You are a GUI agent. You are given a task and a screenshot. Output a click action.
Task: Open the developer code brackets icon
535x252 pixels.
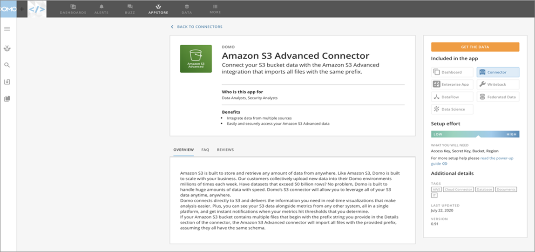click(36, 9)
